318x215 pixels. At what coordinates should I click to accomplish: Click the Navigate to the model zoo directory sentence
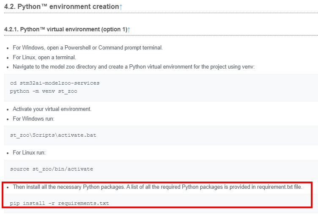click(x=134, y=67)
